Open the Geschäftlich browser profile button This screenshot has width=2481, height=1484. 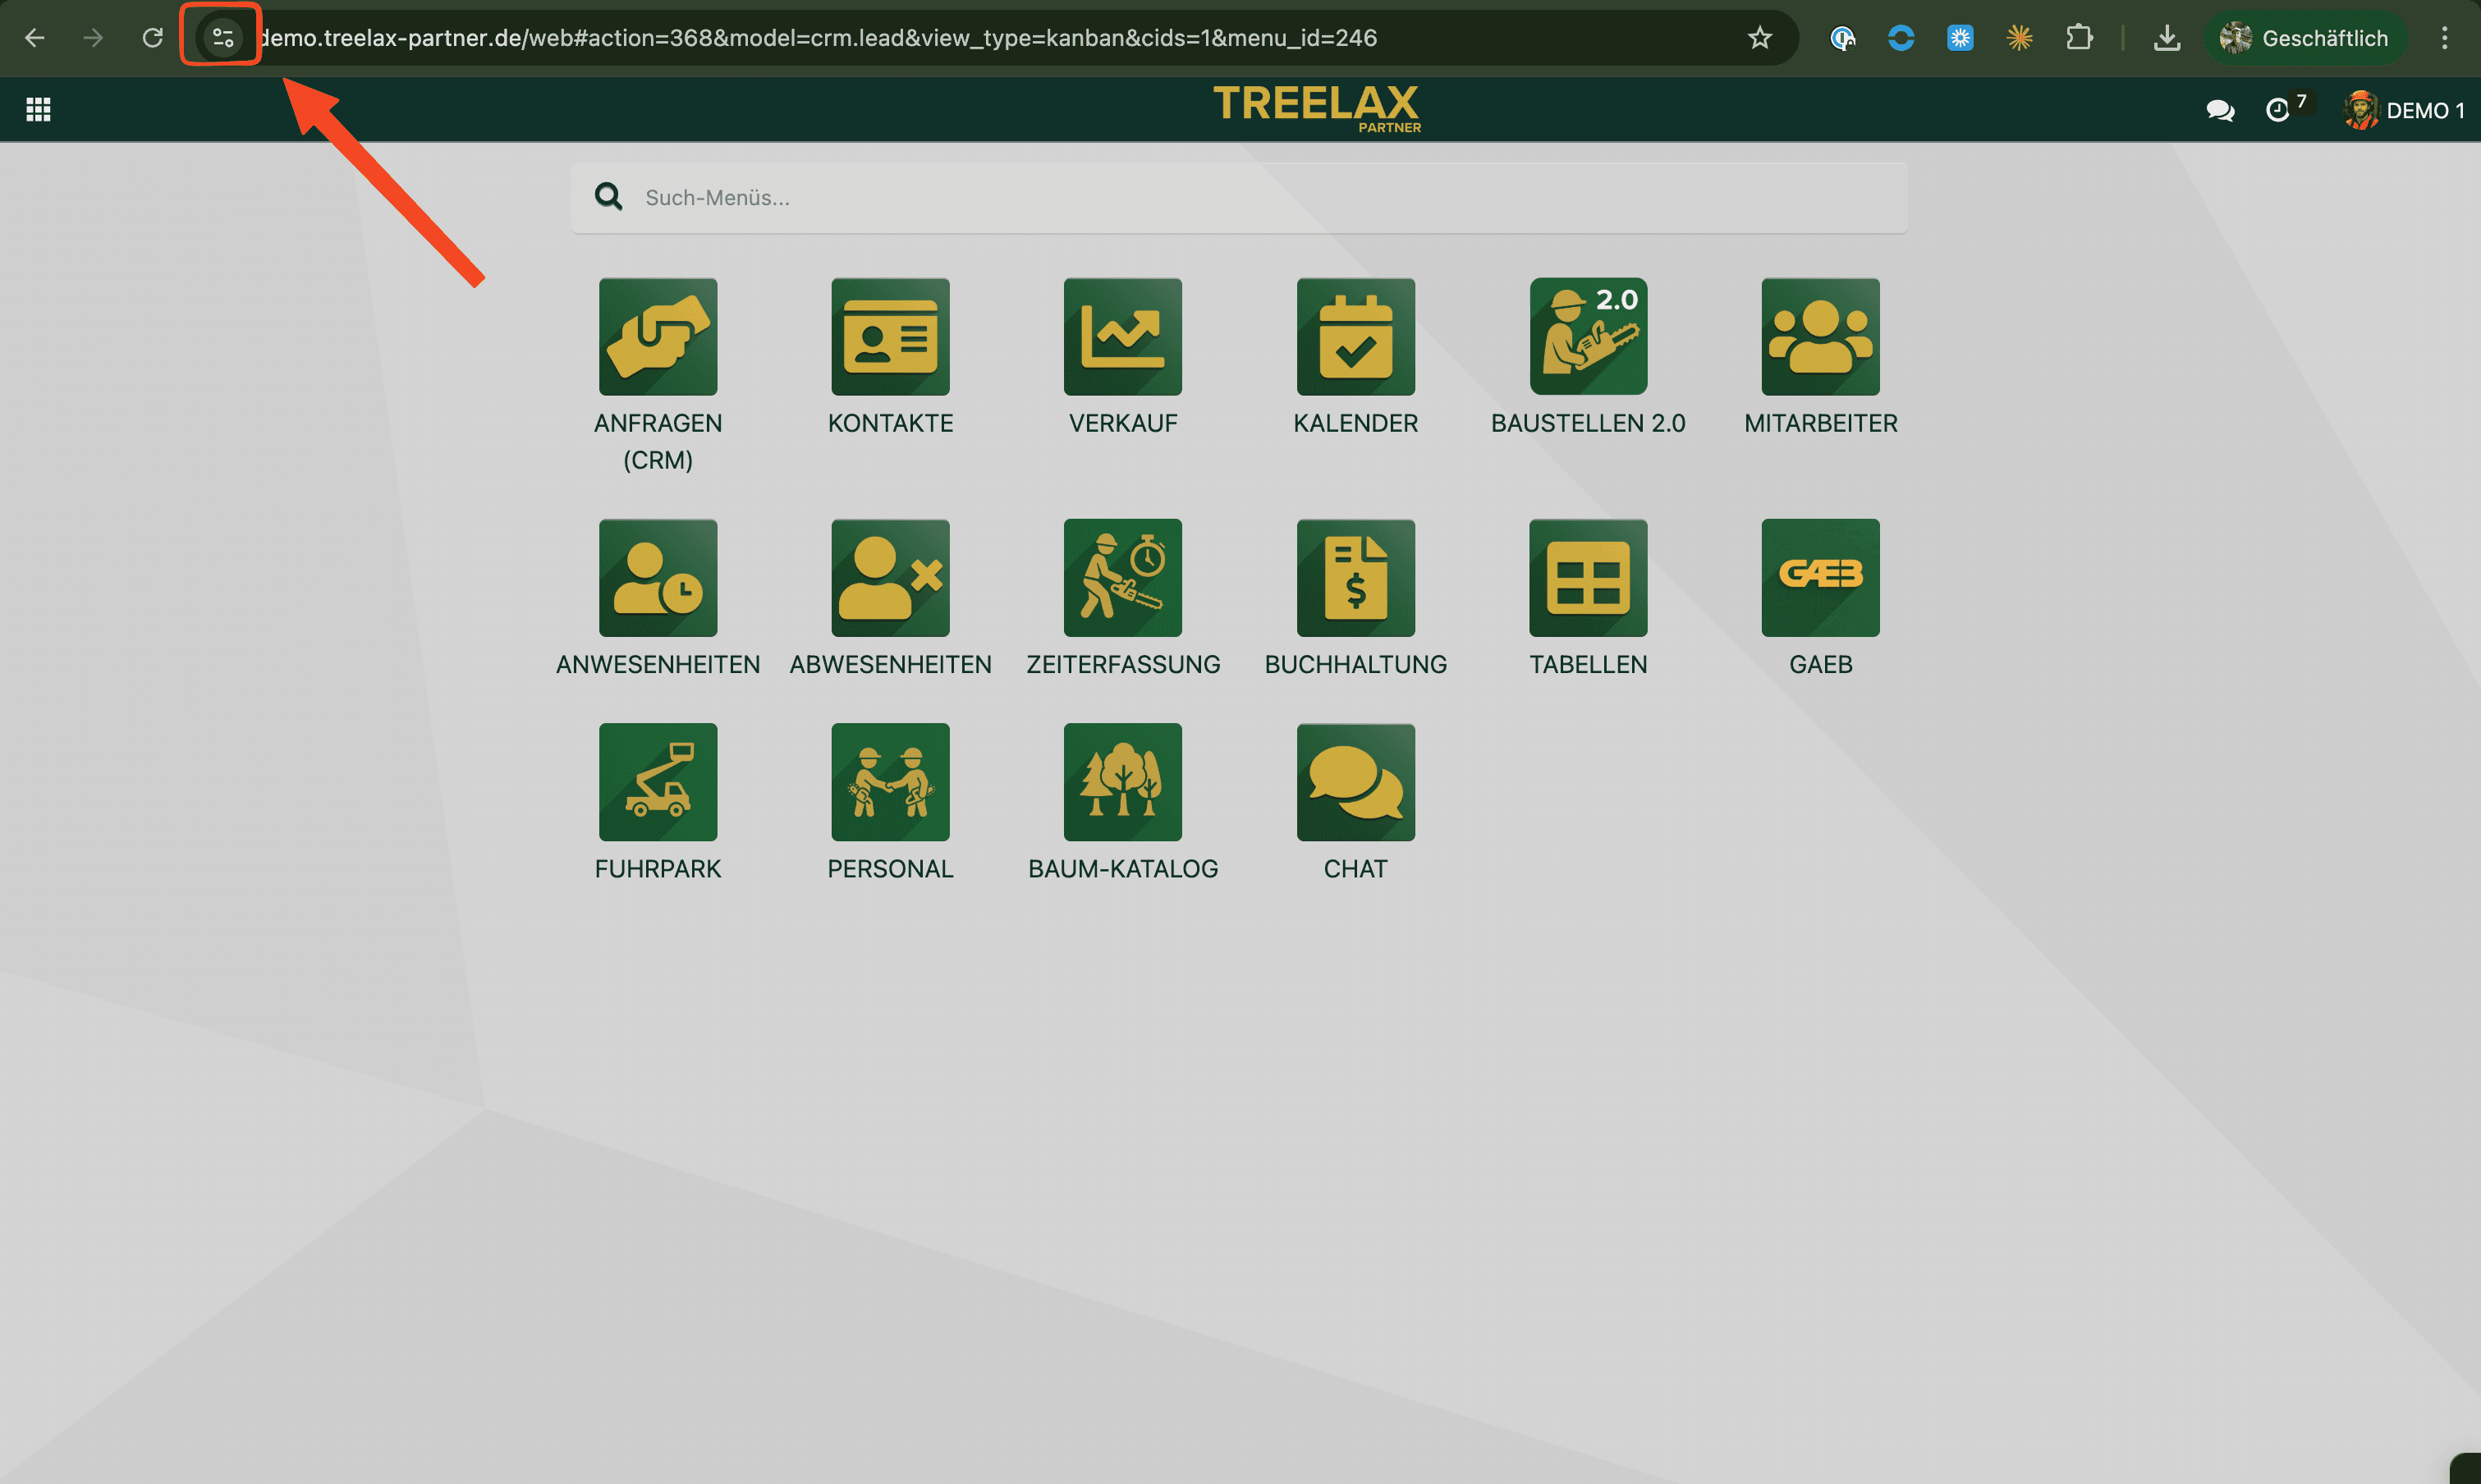coord(2304,38)
